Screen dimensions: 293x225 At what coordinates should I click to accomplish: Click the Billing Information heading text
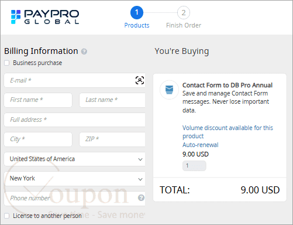41,51
